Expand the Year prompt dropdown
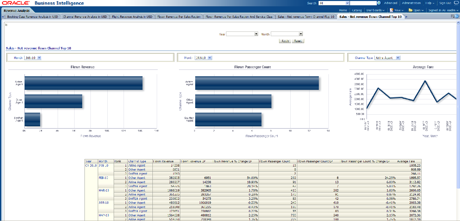The height and width of the screenshot is (221, 460). [x=256, y=34]
